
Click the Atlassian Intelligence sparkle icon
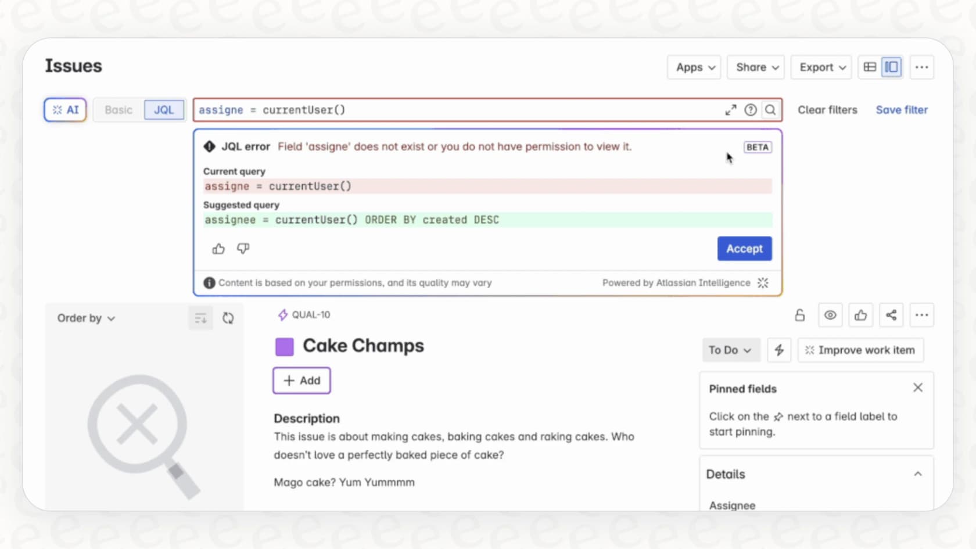pyautogui.click(x=763, y=283)
